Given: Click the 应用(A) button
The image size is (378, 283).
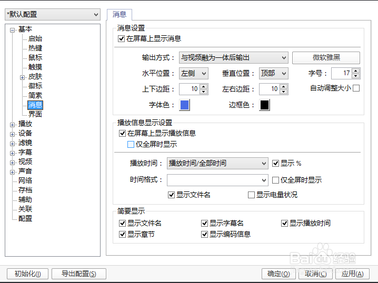Looking at the screenshot, I should click(x=352, y=274).
